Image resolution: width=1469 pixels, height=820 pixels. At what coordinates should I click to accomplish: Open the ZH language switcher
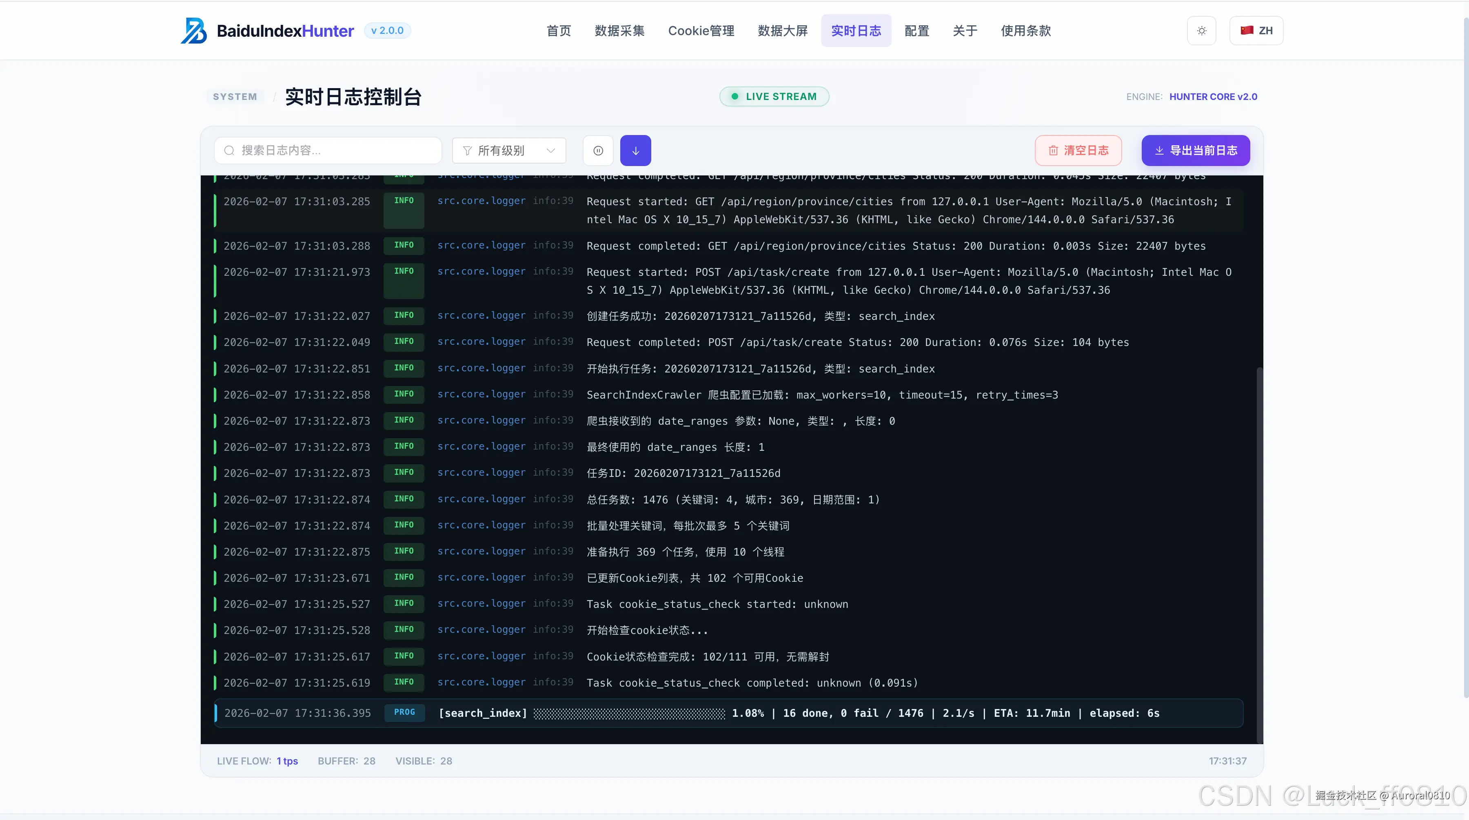point(1256,30)
